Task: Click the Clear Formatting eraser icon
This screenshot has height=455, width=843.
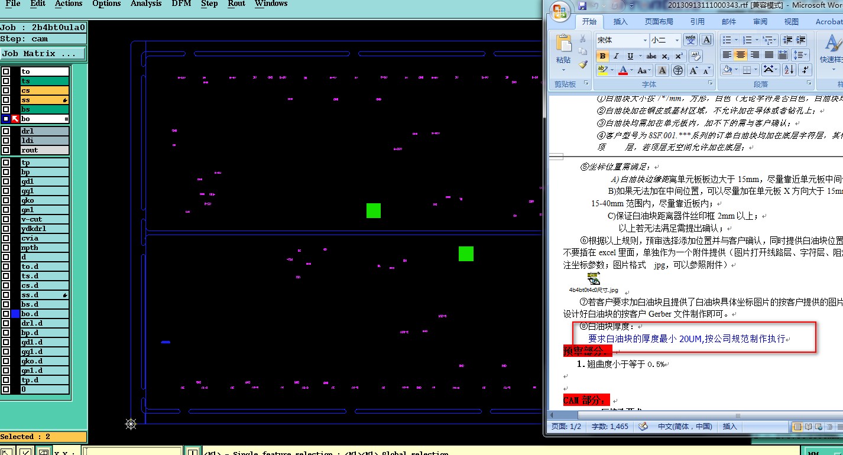Action: [x=695, y=56]
